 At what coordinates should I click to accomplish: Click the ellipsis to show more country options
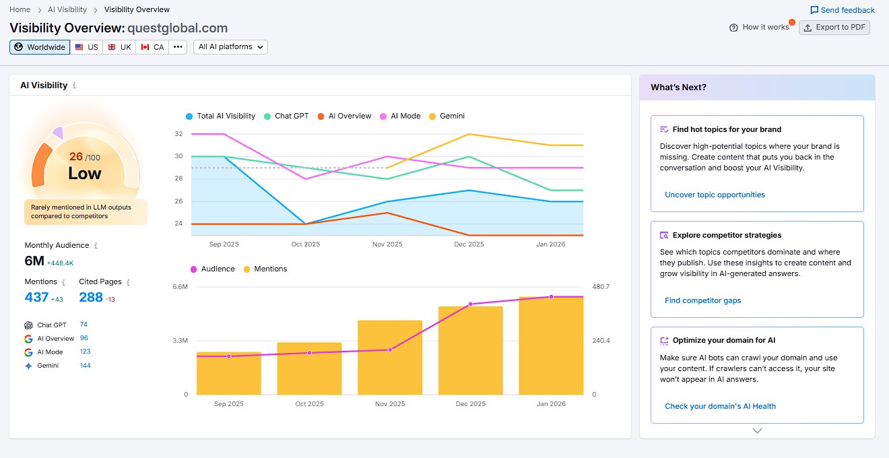177,47
